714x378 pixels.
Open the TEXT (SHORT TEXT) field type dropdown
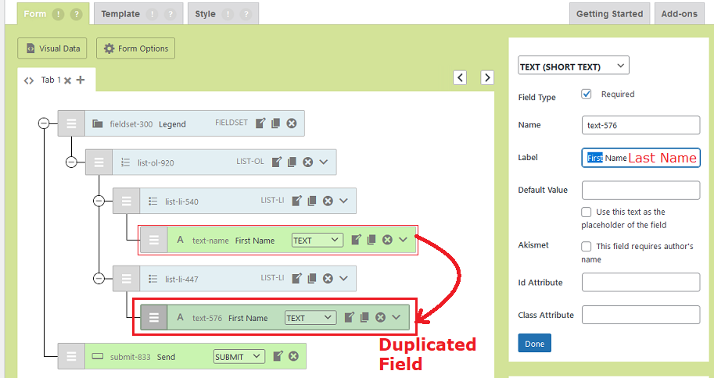click(x=573, y=66)
